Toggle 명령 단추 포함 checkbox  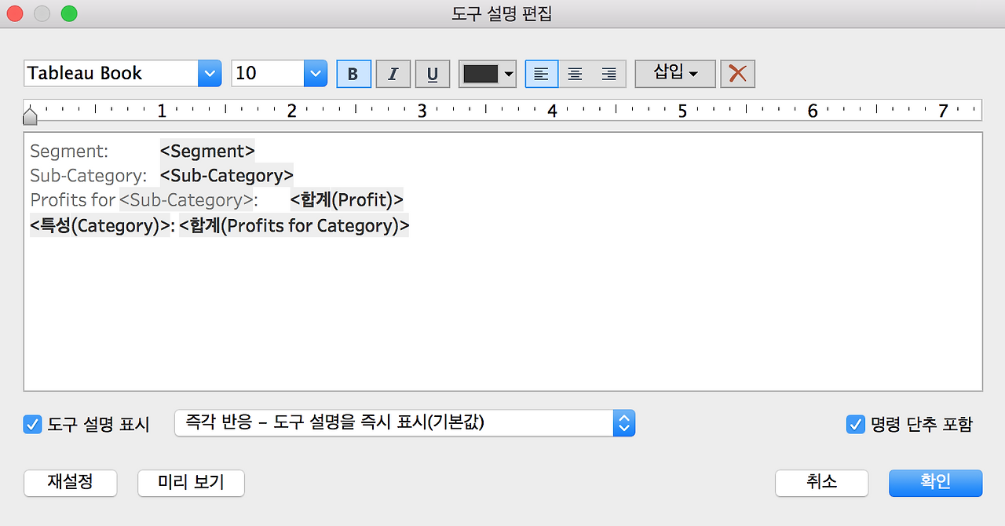tap(855, 425)
